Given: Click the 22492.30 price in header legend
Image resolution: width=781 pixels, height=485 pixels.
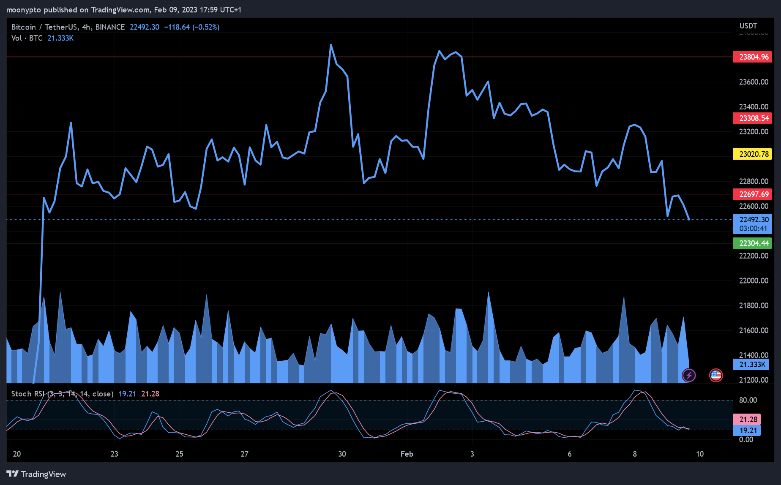Looking at the screenshot, I should pyautogui.click(x=145, y=27).
